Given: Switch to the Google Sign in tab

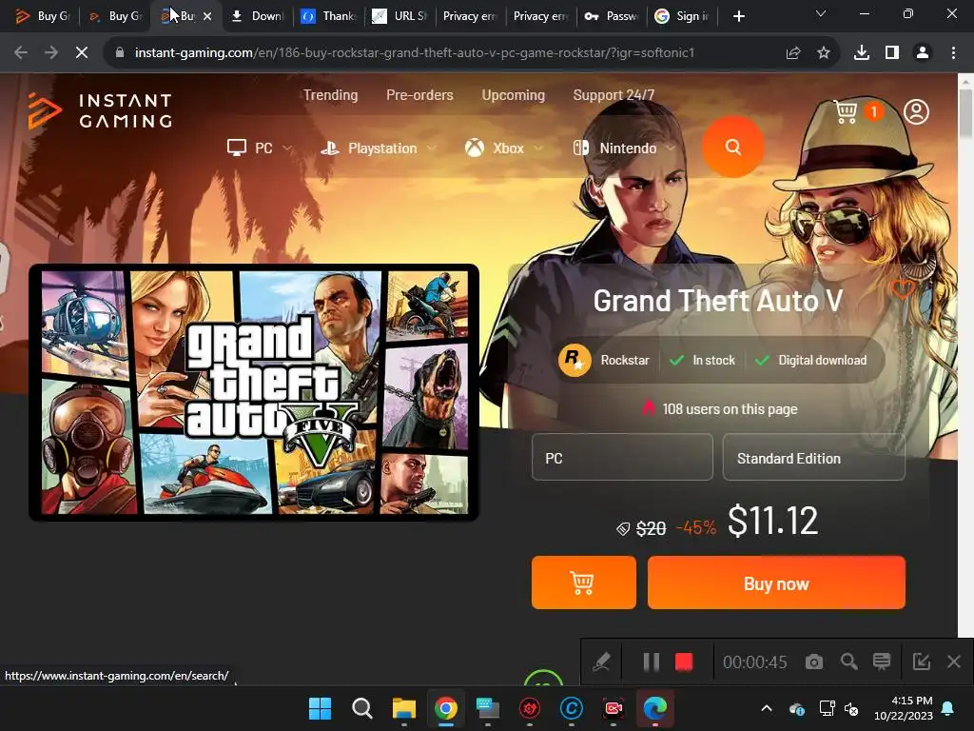Looking at the screenshot, I should coord(682,16).
